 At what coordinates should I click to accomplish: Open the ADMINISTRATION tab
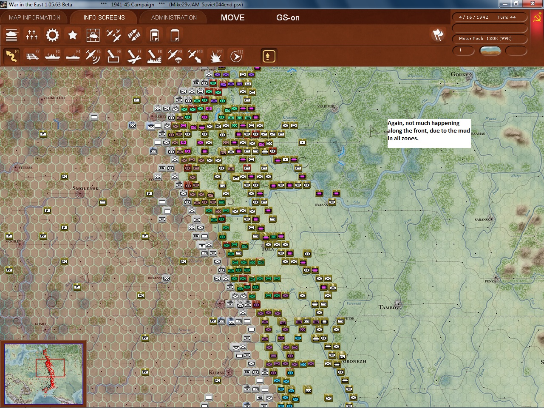click(174, 17)
